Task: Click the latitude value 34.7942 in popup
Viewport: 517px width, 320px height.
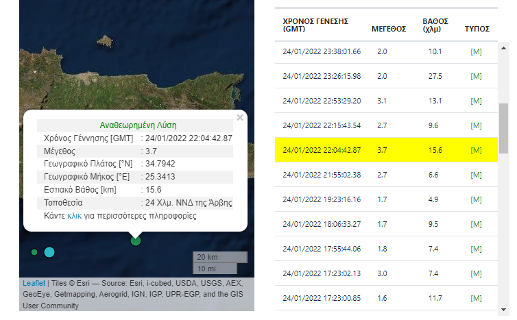Action: point(160,164)
